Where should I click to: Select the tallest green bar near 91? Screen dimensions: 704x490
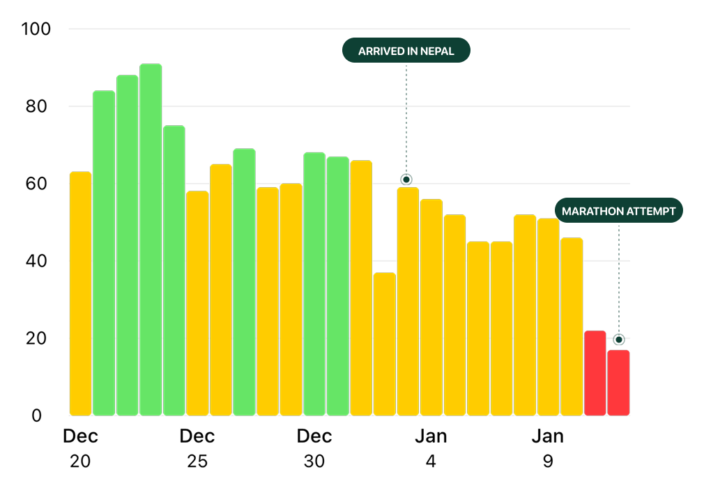tap(151, 240)
